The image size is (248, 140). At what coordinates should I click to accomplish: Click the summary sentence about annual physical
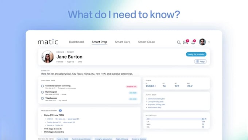click(x=87, y=74)
